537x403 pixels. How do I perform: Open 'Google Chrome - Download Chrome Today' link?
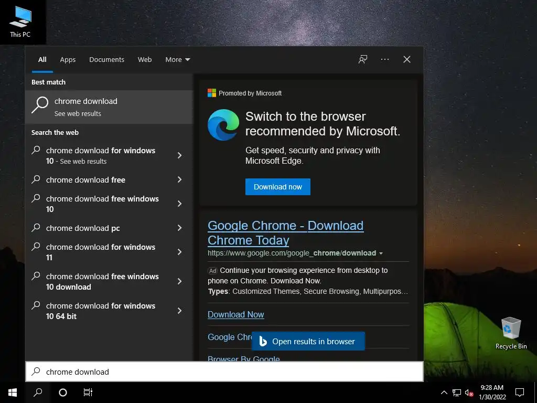285,233
